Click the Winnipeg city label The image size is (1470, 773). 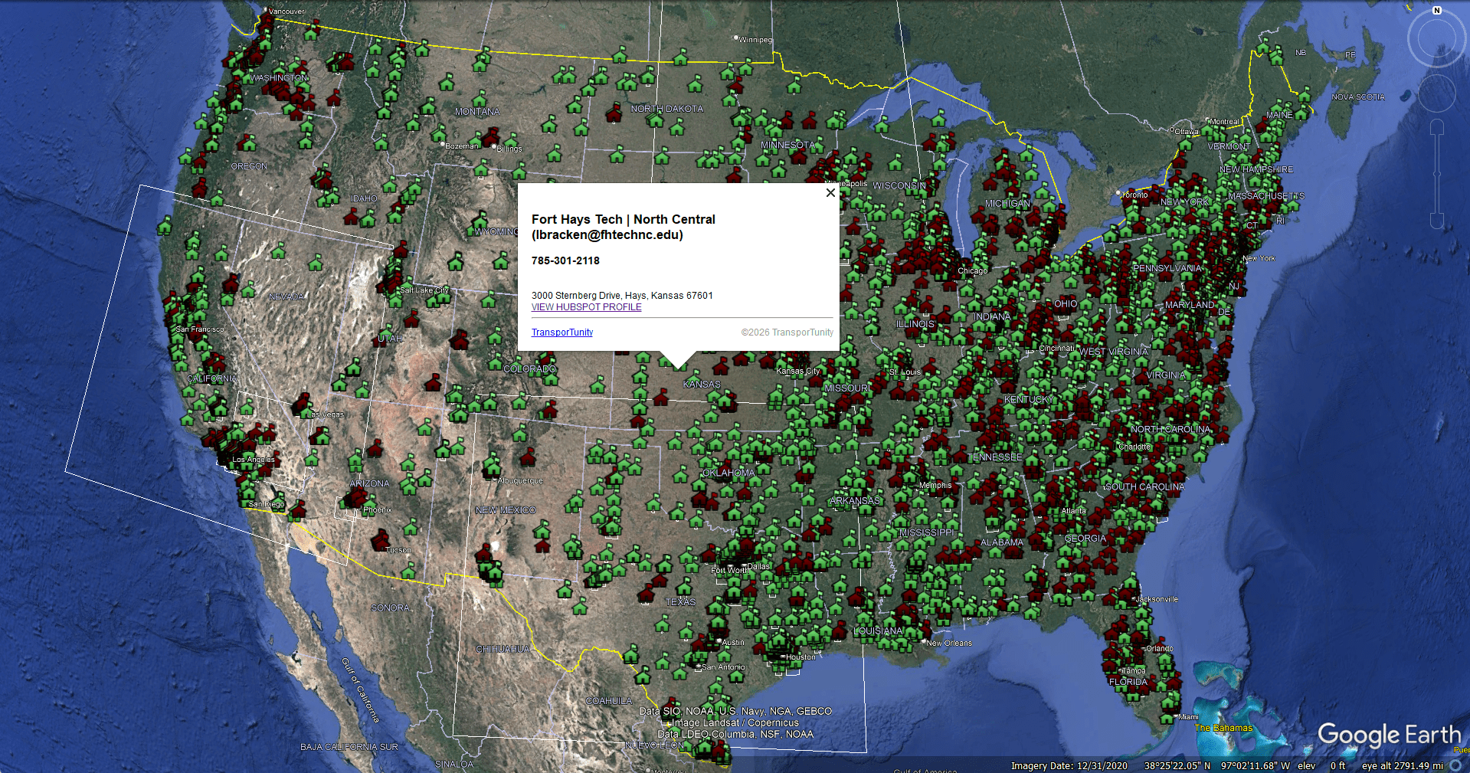click(x=756, y=40)
